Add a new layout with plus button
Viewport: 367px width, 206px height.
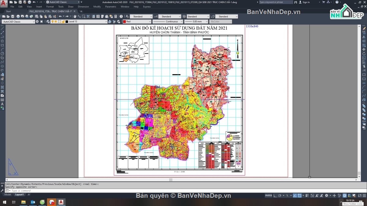click(29, 194)
